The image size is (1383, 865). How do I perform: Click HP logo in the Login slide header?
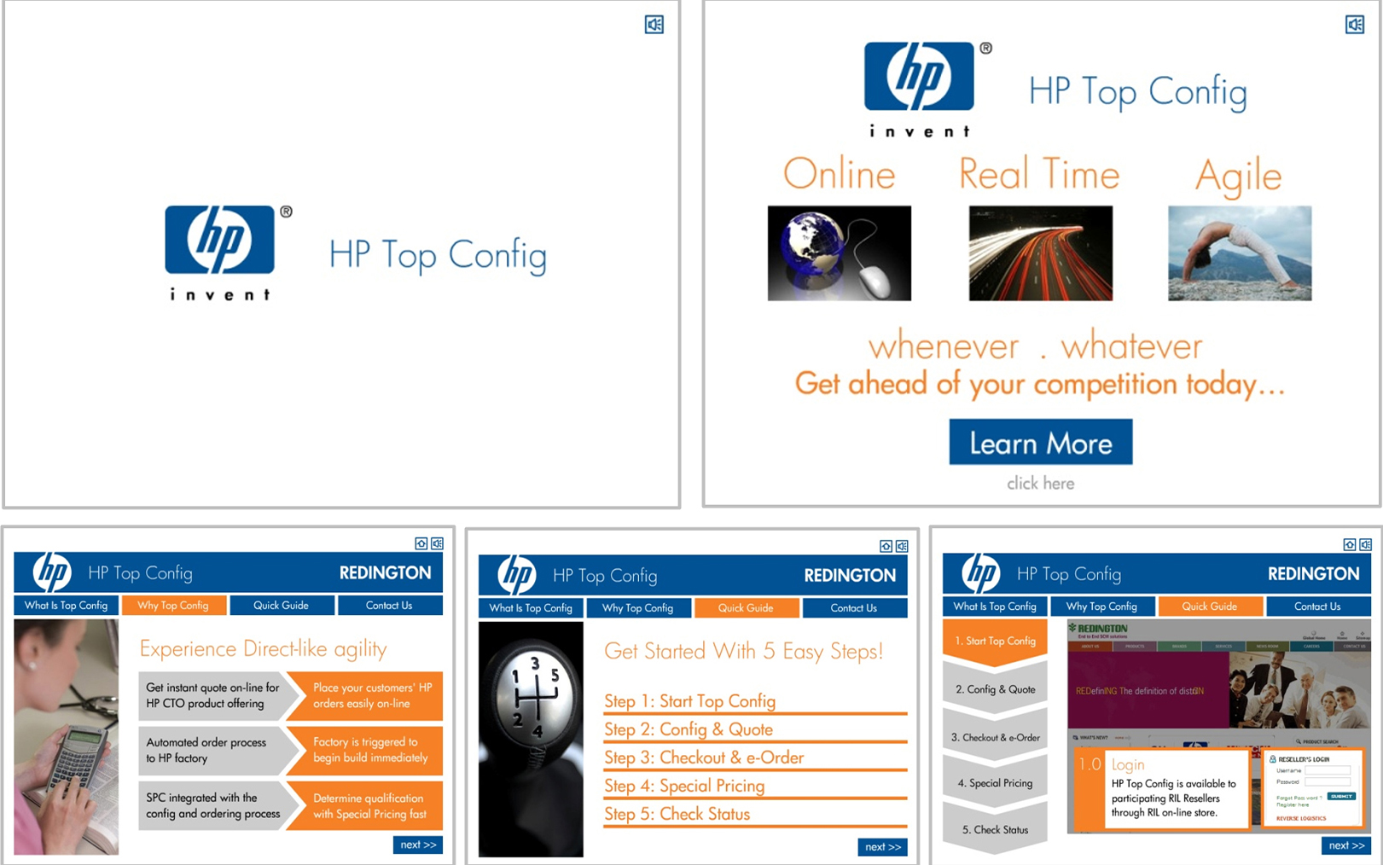(981, 573)
